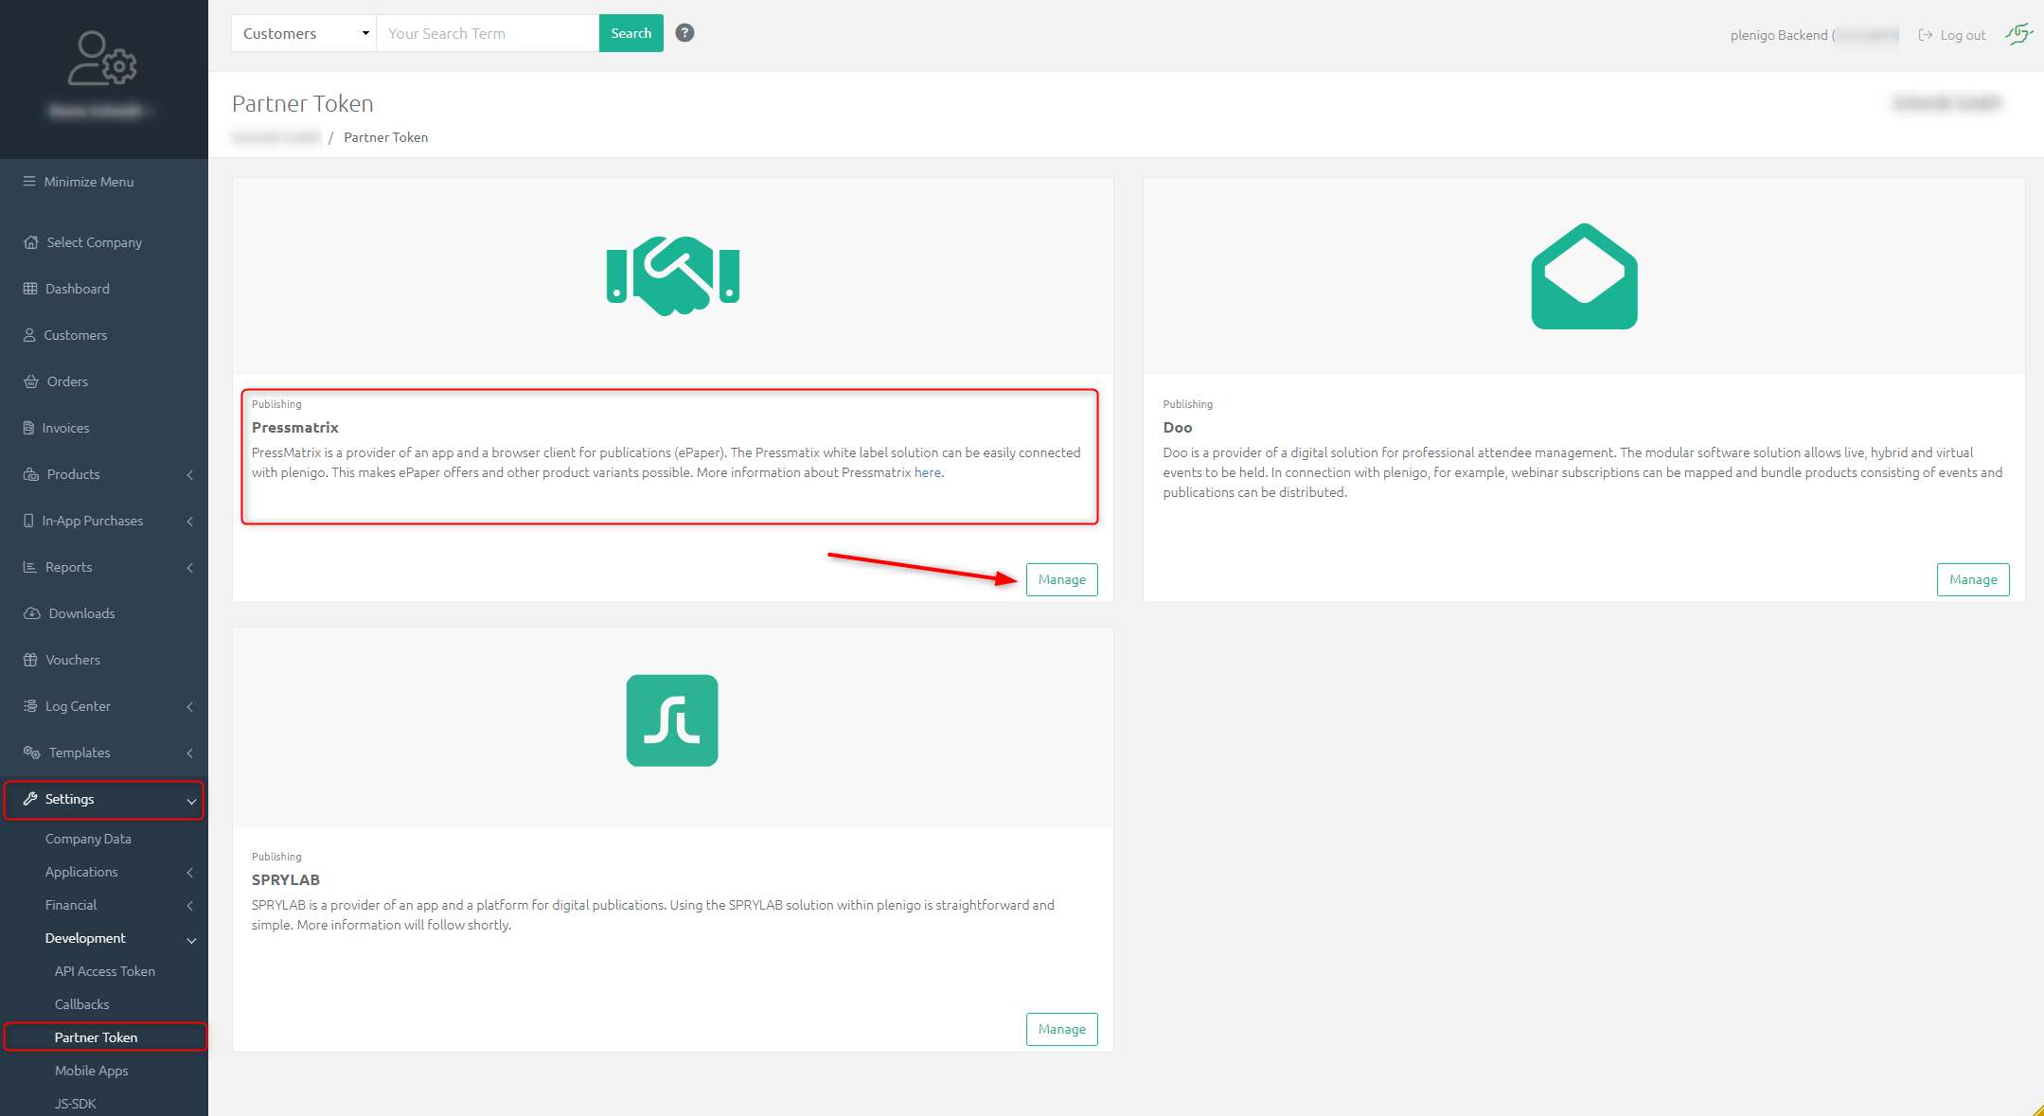
Task: Click the Partner Token breadcrumb text
Action: pyautogui.click(x=385, y=137)
